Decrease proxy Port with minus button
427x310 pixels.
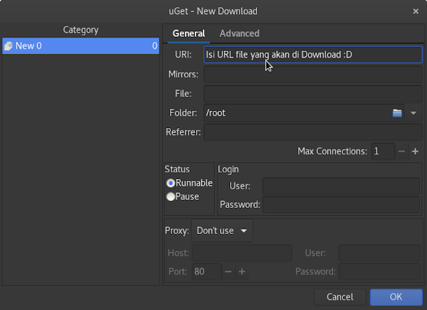point(228,271)
